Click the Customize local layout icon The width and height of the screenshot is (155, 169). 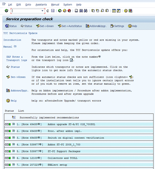point(130,11)
